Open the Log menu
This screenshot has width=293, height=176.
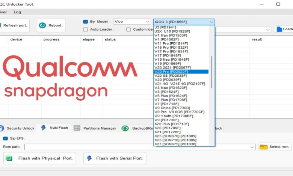(17, 12)
